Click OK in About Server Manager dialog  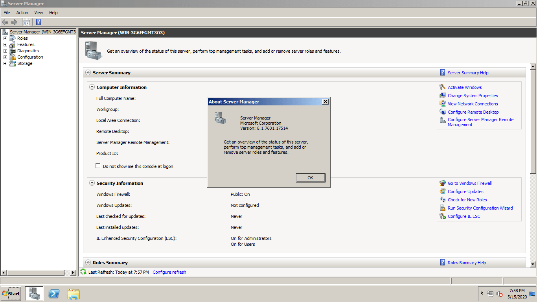311,178
